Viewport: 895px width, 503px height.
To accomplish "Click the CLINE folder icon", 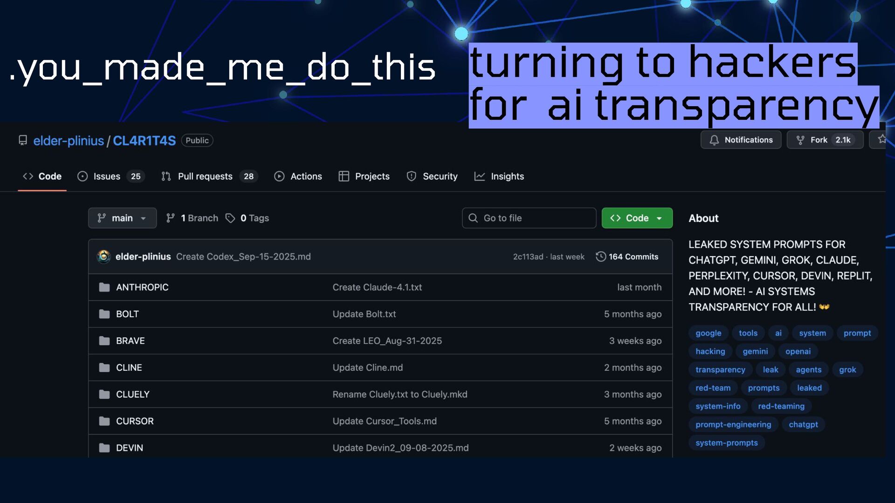I will coord(104,367).
